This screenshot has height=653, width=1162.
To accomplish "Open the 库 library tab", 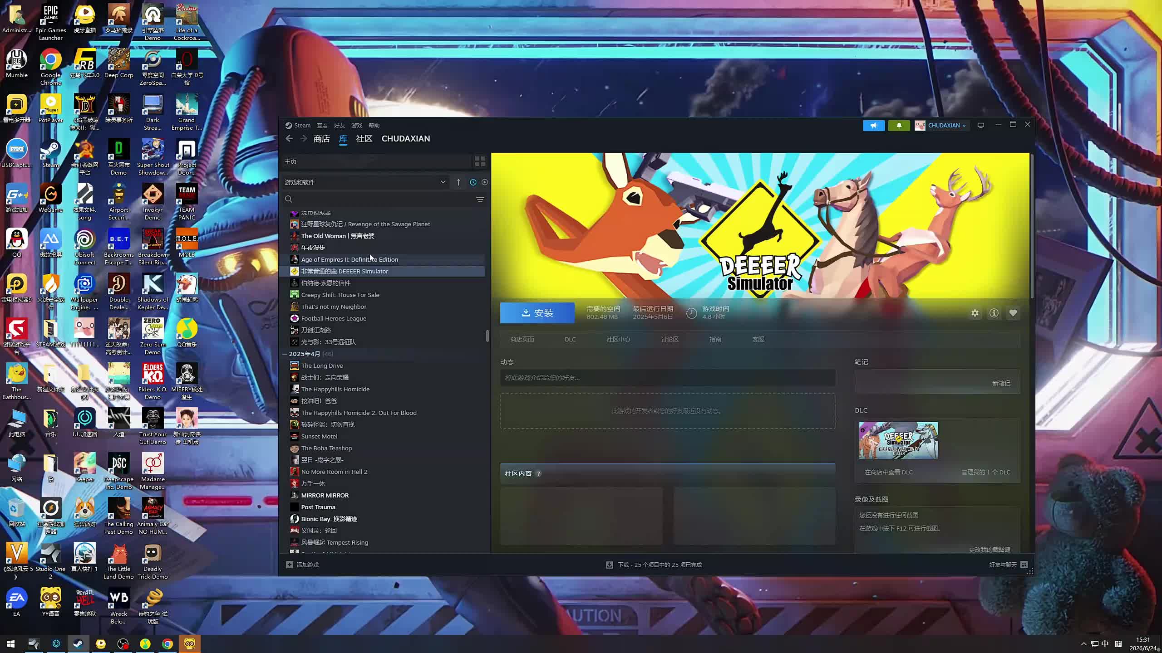I will [x=343, y=139].
